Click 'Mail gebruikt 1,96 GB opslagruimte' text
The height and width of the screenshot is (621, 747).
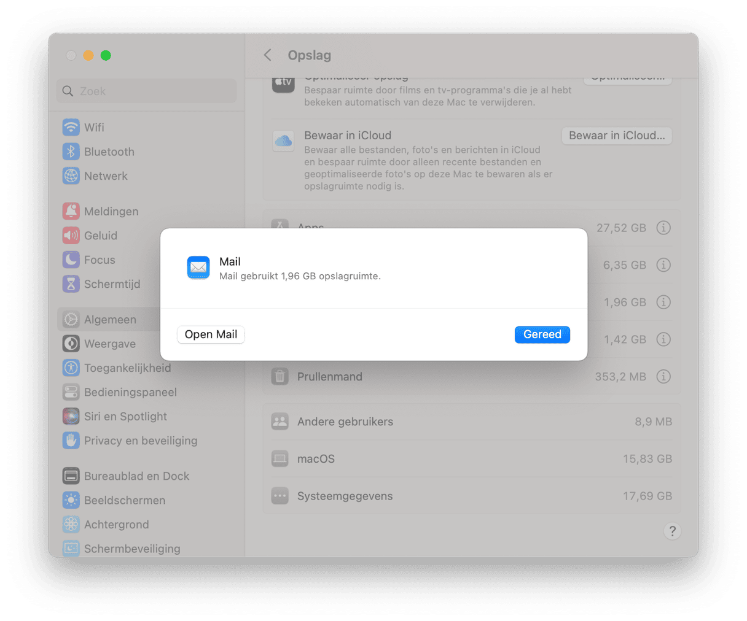point(300,276)
